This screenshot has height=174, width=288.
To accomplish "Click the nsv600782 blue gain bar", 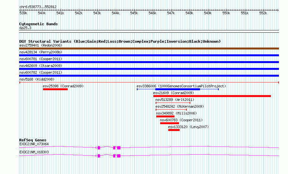I will (149, 76).
